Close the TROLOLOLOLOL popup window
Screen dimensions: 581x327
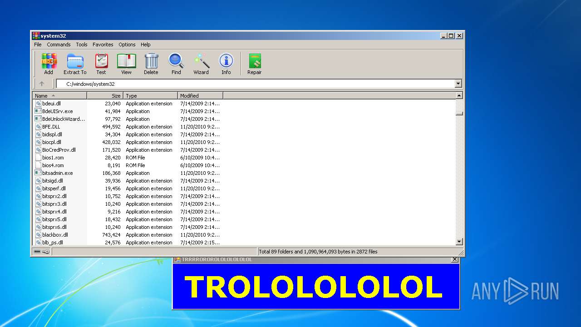pos(455,259)
